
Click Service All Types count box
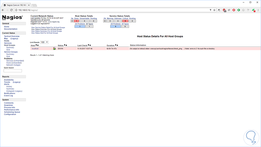pos(125,26)
